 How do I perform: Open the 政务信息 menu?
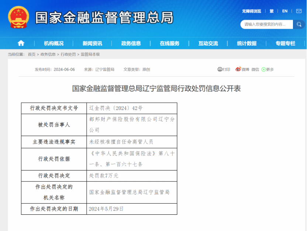131,43
